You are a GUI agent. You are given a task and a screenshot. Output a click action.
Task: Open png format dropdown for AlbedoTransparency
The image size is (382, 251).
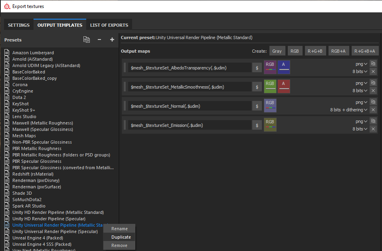[361, 64]
